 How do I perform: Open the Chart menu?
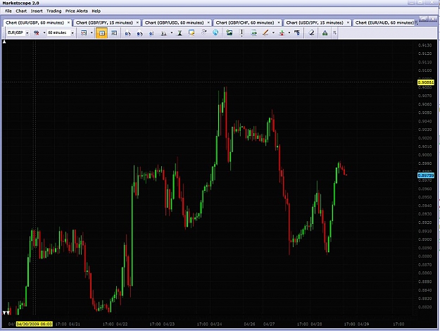tap(21, 11)
